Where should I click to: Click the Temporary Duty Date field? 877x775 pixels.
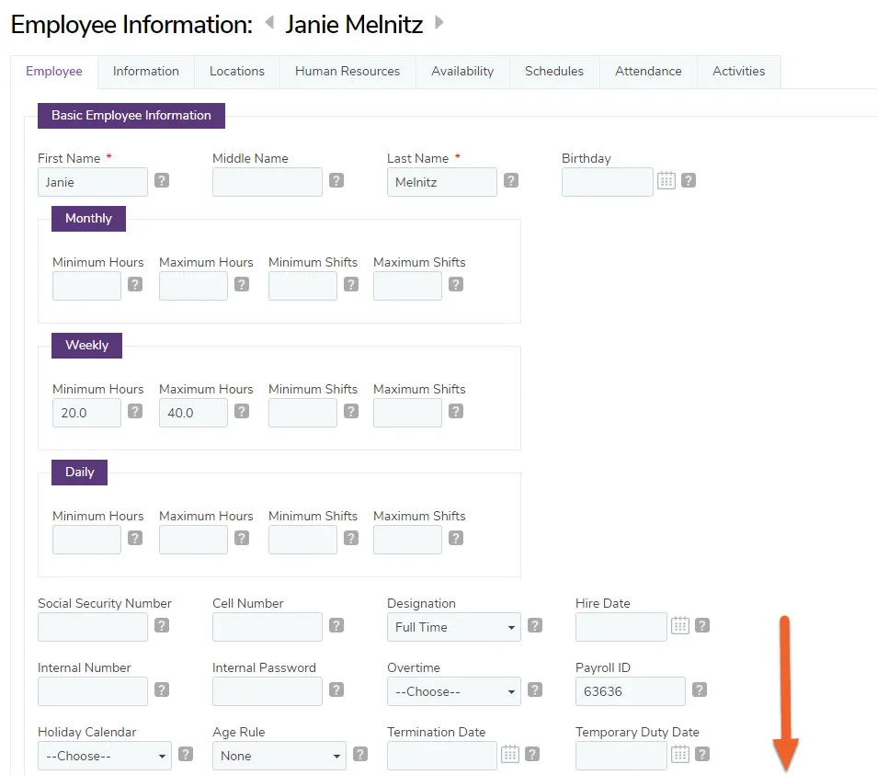(621, 756)
